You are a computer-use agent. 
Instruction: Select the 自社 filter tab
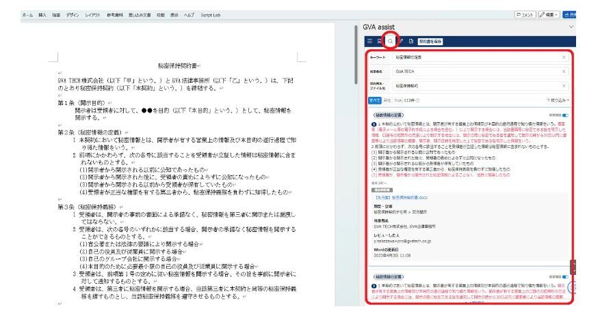pyautogui.click(x=387, y=100)
